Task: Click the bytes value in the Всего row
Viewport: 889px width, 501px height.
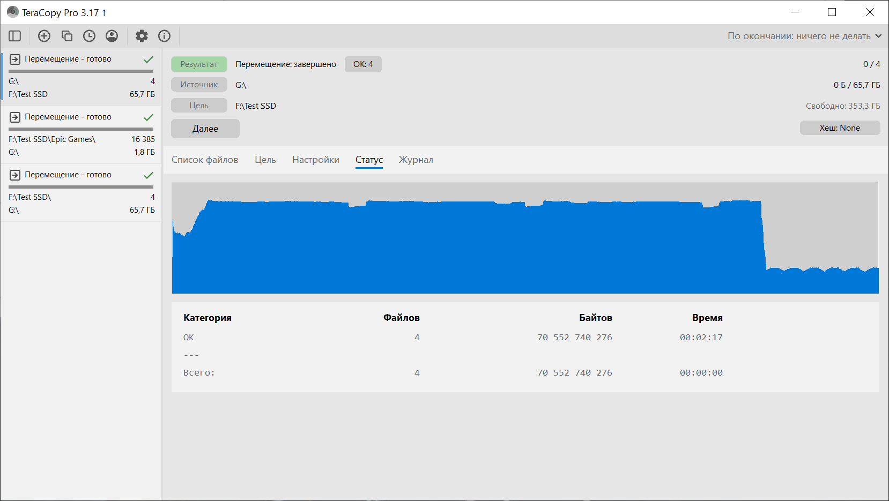Action: pos(575,373)
